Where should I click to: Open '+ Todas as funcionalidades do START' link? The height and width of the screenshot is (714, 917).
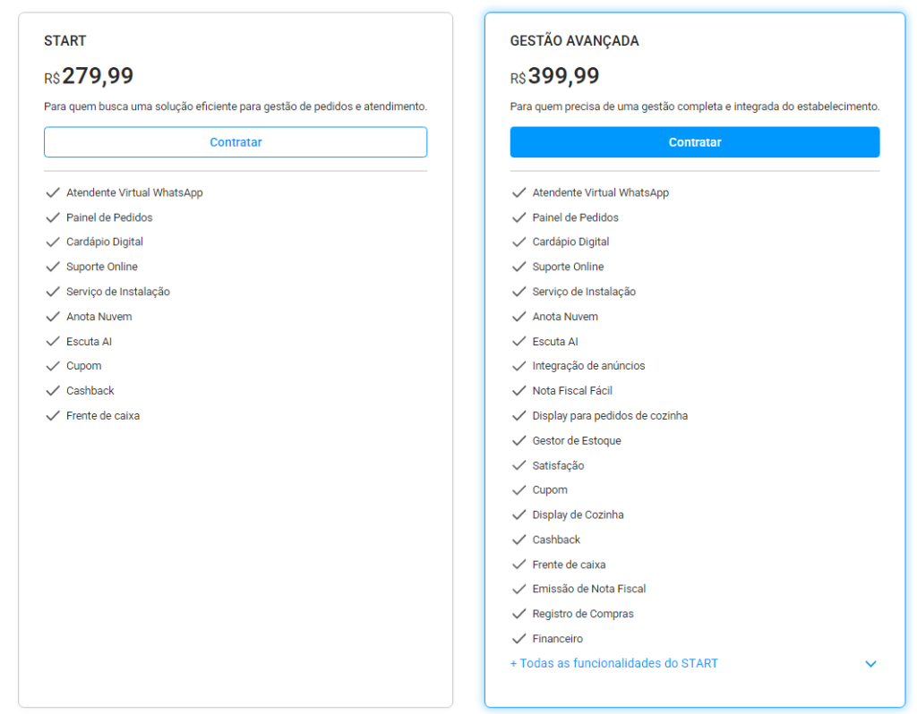point(613,664)
